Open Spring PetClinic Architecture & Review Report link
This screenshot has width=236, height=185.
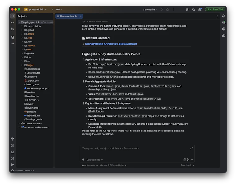tap(111, 44)
